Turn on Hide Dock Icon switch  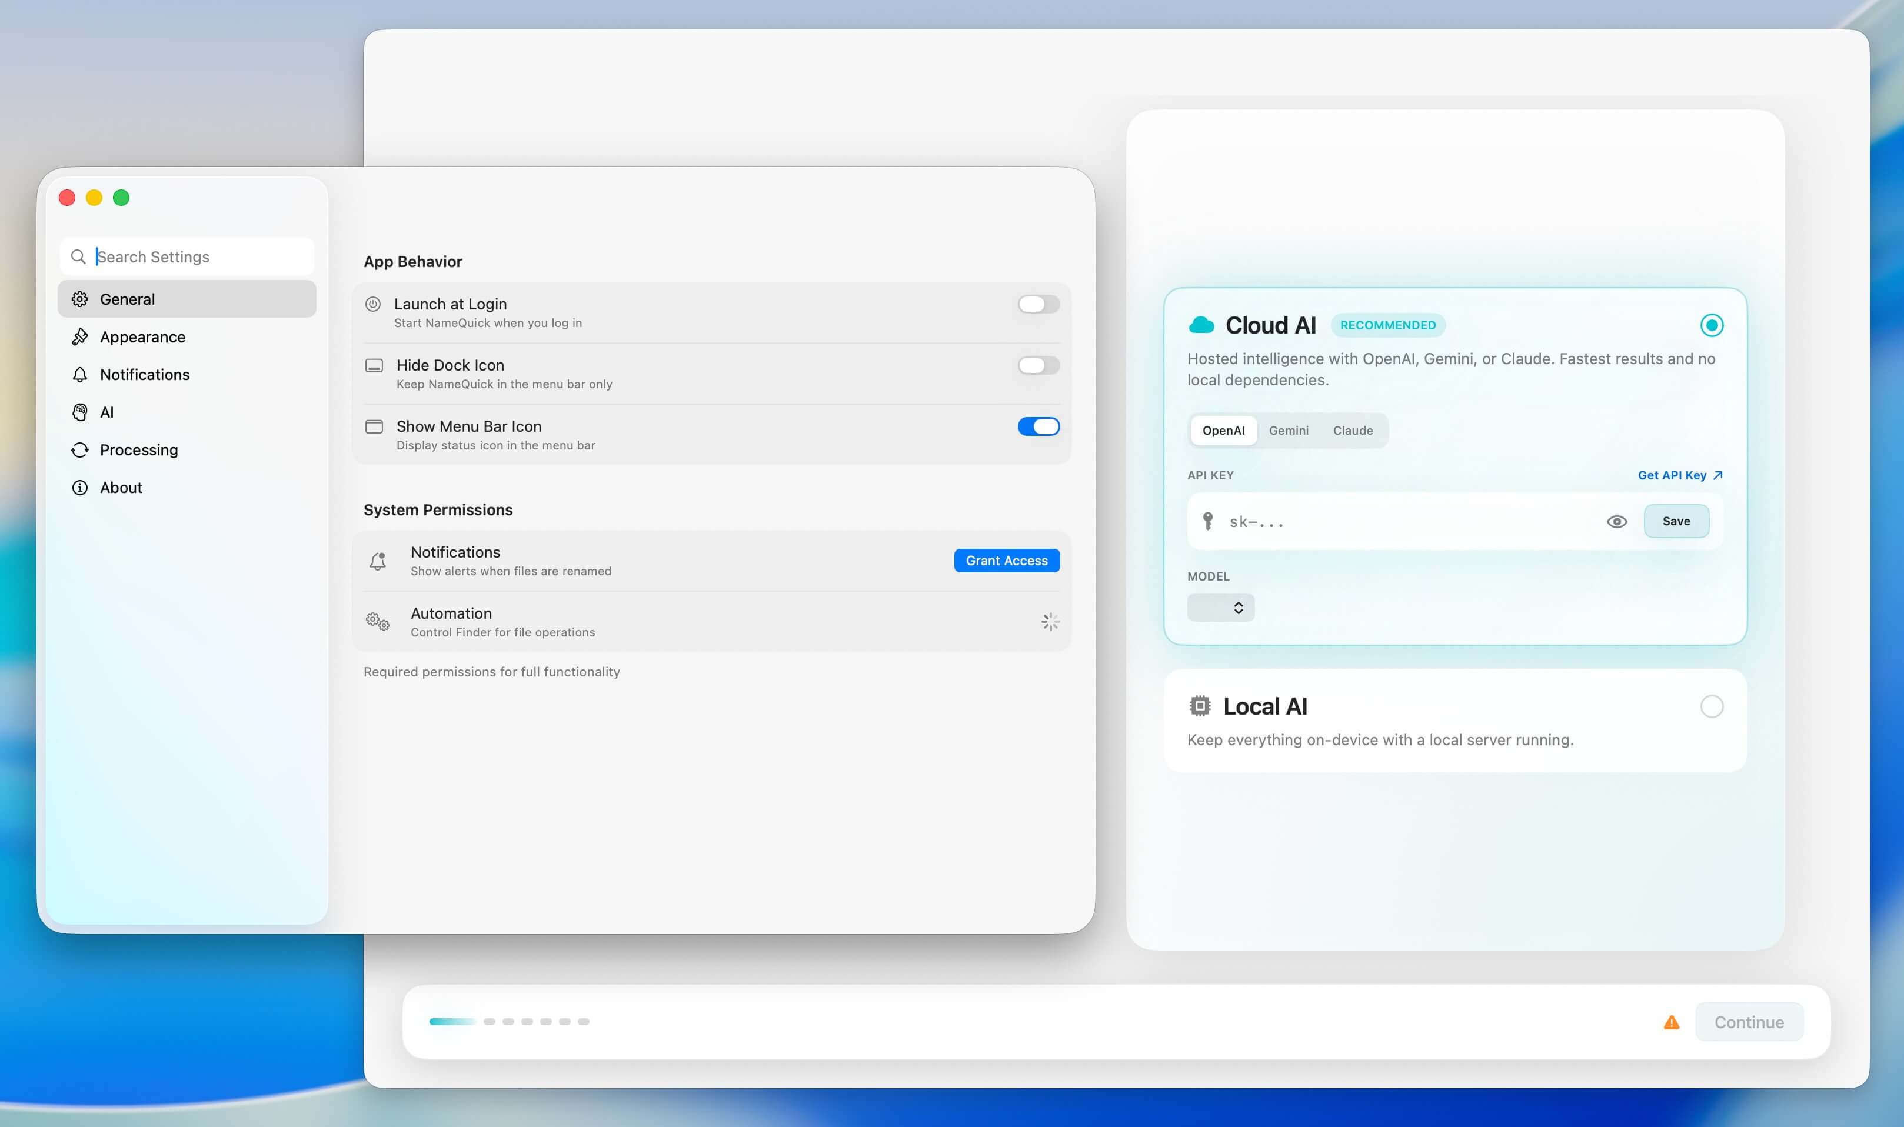point(1037,365)
